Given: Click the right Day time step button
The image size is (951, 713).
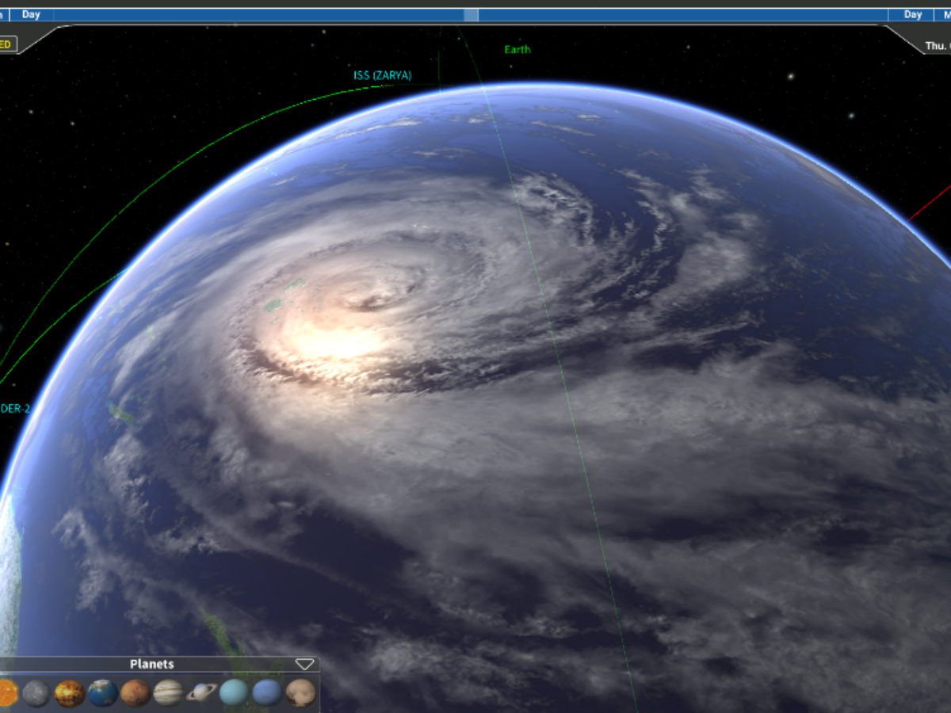Looking at the screenshot, I should click(x=913, y=14).
